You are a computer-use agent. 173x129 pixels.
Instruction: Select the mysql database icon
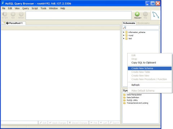(x=126, y=35)
